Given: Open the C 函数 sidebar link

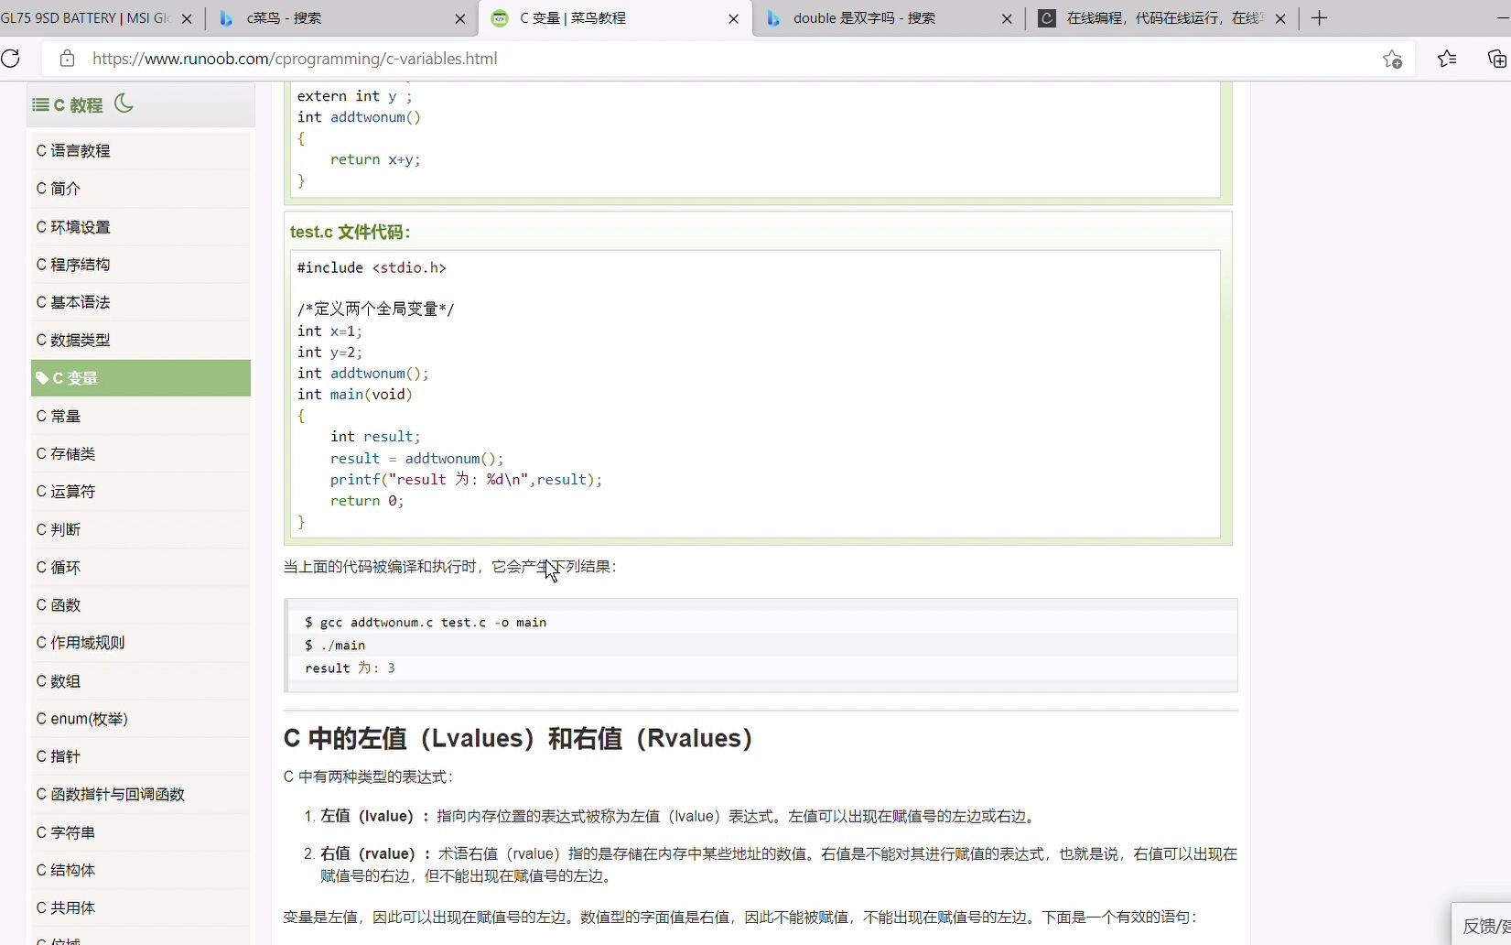Looking at the screenshot, I should (x=141, y=605).
